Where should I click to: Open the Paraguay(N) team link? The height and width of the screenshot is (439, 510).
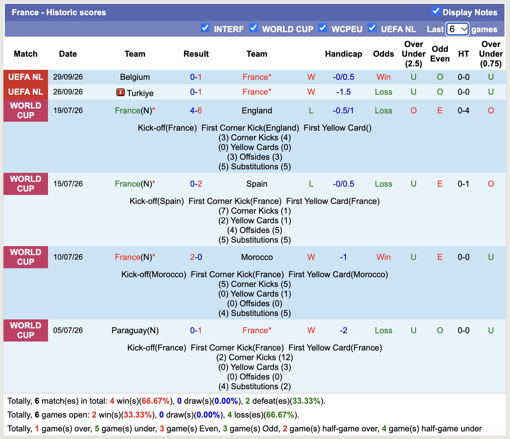click(x=135, y=330)
